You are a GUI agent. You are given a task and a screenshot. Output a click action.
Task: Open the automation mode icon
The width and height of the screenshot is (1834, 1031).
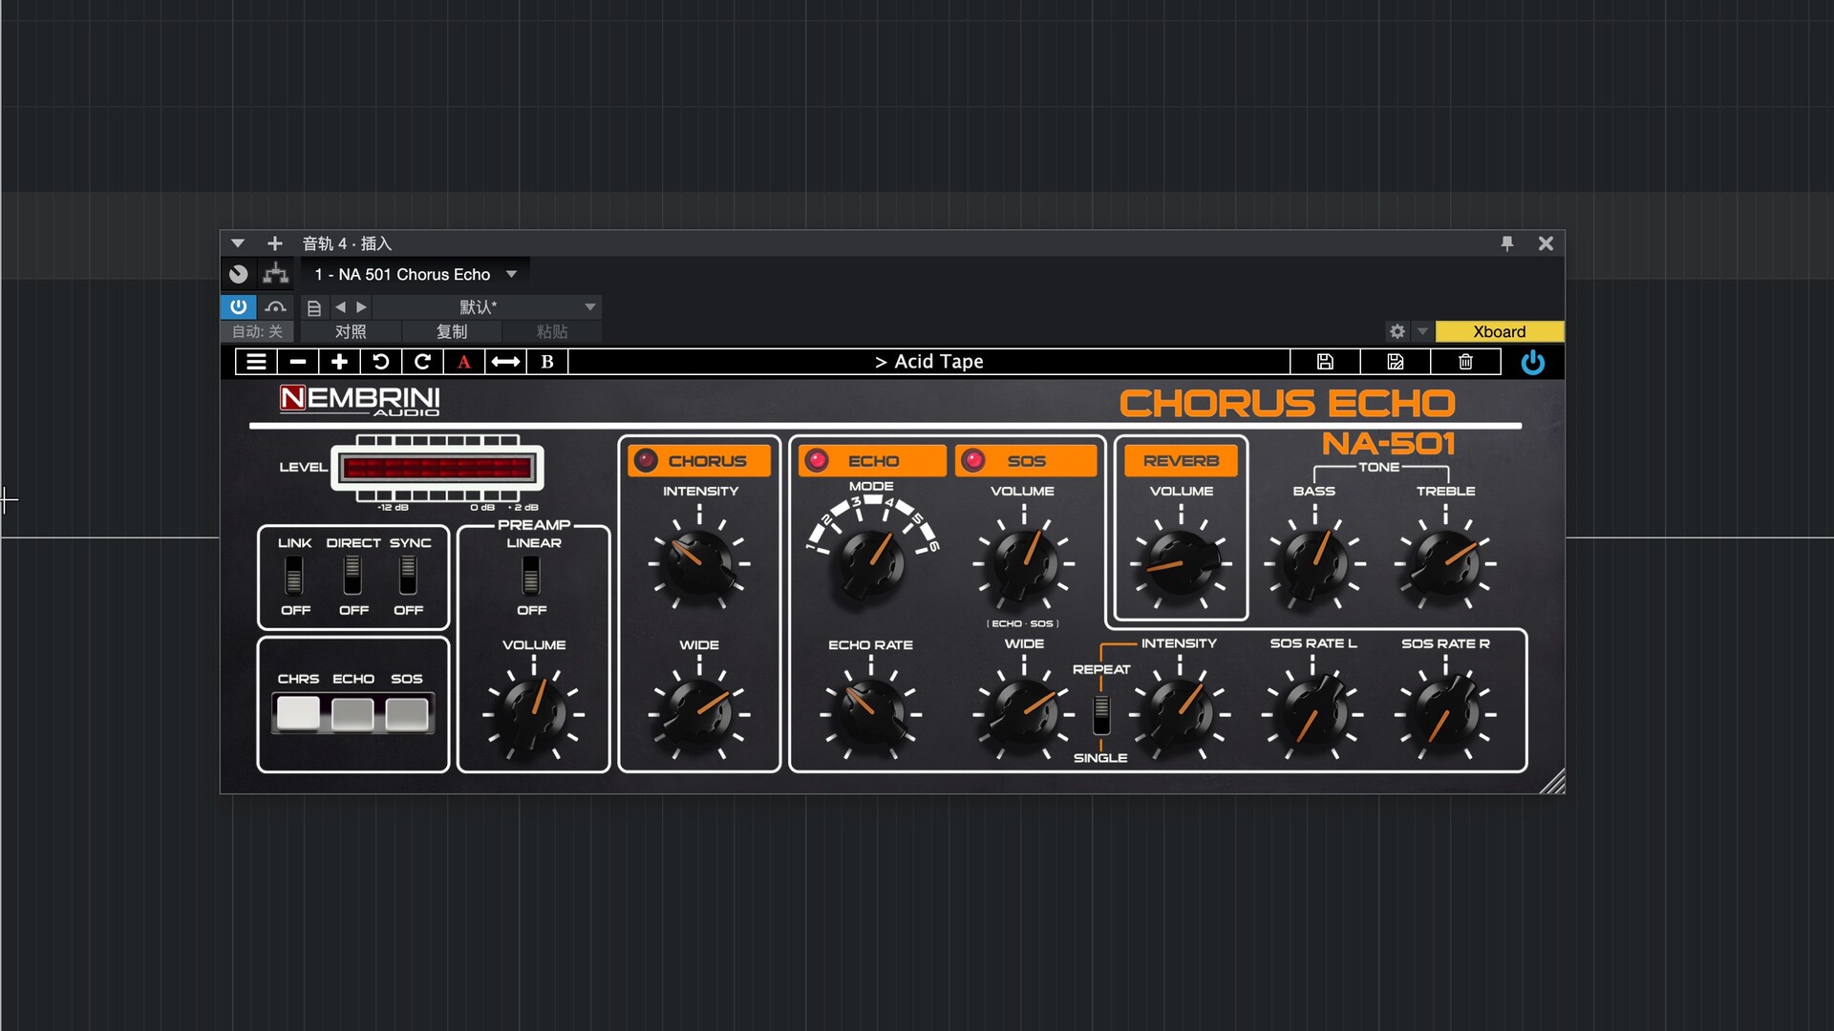click(x=276, y=306)
